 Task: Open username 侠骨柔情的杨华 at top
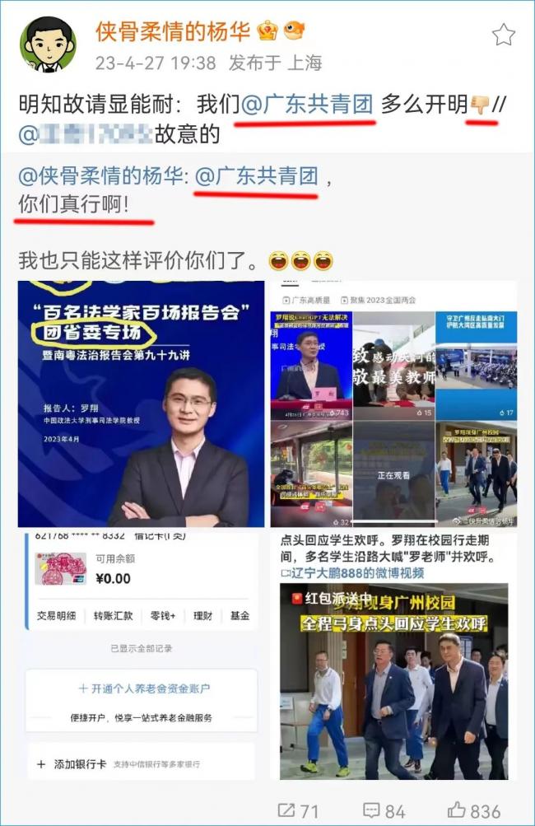coord(173,31)
